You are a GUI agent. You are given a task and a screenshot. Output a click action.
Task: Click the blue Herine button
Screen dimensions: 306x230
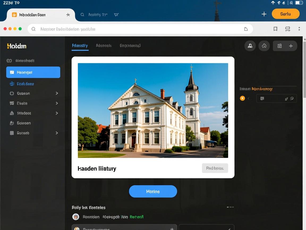tap(153, 191)
